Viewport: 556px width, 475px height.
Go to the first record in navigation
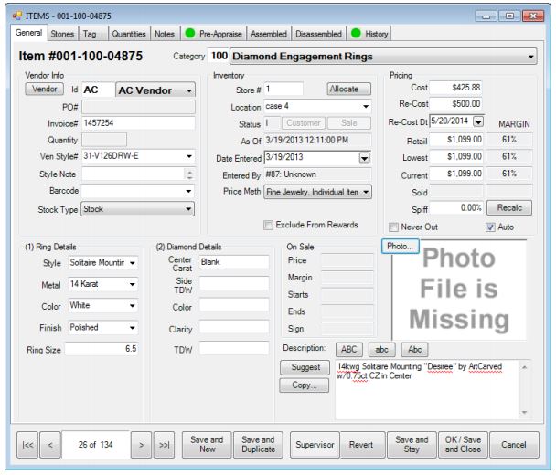[27, 445]
